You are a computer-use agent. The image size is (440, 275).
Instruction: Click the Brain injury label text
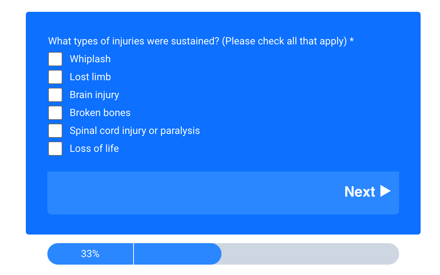point(94,95)
